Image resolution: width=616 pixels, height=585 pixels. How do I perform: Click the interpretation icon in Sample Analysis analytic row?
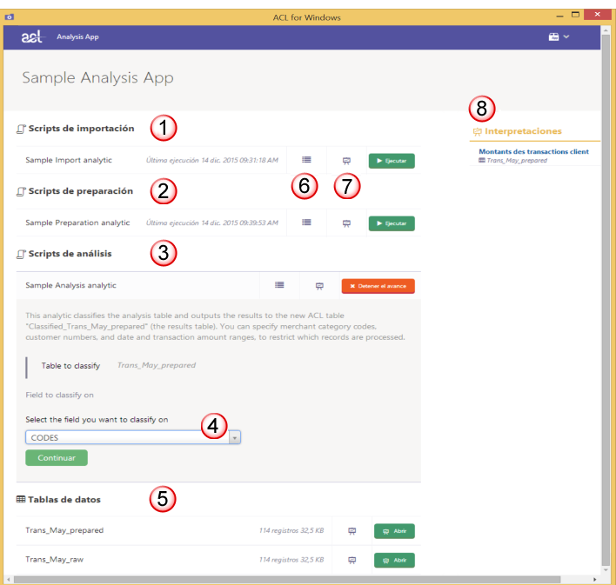click(x=319, y=286)
